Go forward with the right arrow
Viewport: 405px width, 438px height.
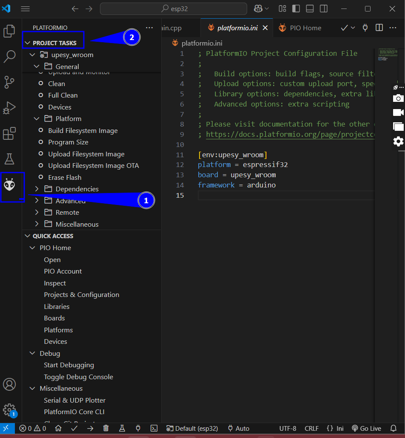(89, 9)
